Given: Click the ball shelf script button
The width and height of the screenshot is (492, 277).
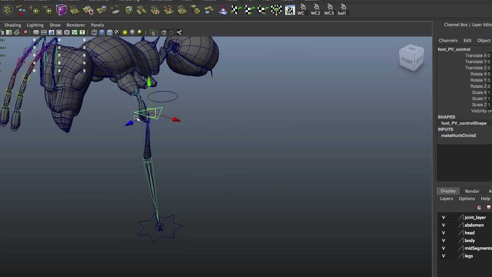Looking at the screenshot, I should (342, 10).
